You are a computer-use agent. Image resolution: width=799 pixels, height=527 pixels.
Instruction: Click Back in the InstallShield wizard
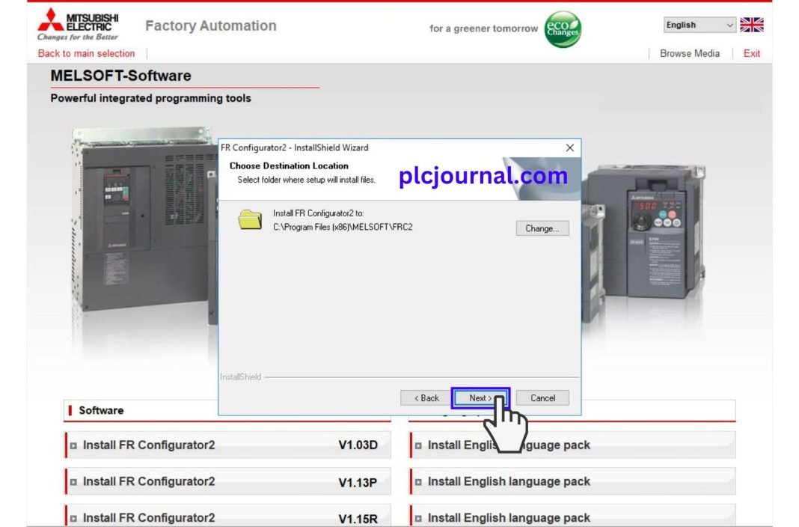point(425,397)
